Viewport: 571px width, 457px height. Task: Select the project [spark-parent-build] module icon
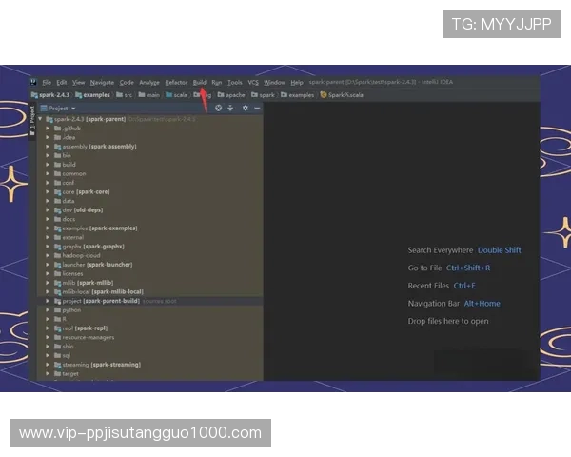tap(57, 301)
